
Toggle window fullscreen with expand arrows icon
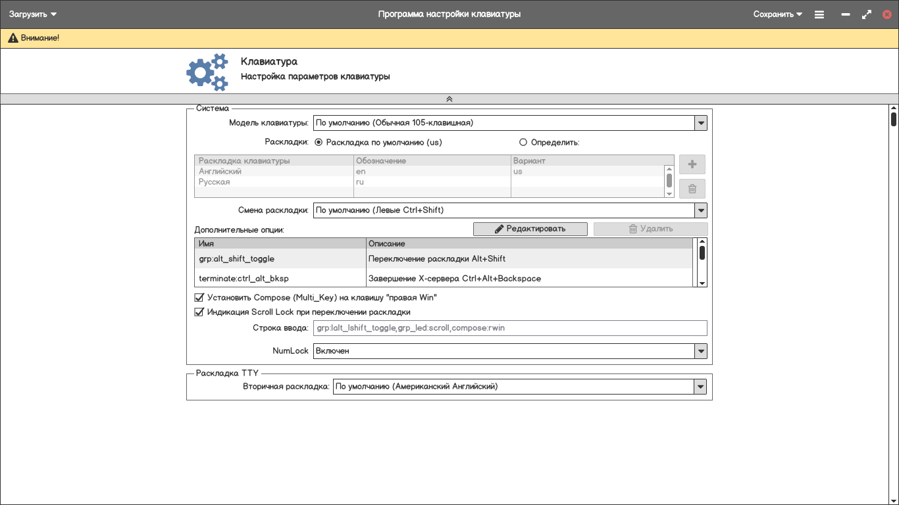(x=866, y=14)
